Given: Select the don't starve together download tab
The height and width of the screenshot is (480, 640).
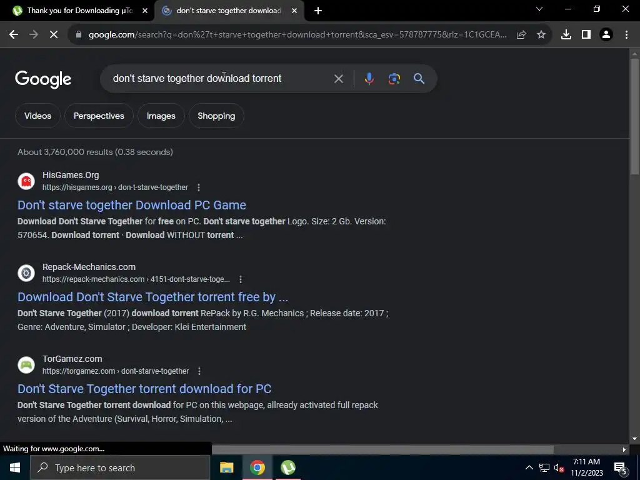Looking at the screenshot, I should pyautogui.click(x=229, y=11).
